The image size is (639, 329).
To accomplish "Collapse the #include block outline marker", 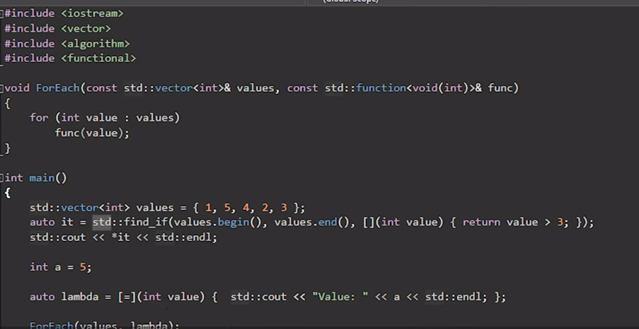I will tap(2, 13).
